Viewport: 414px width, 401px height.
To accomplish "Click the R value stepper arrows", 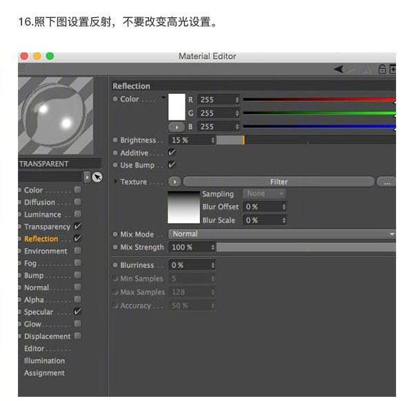I will pyautogui.click(x=237, y=99).
